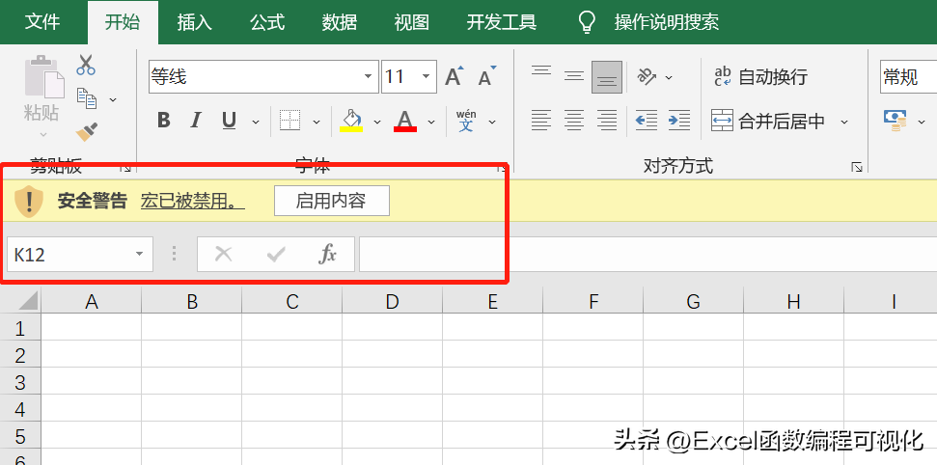Click the Cut scissors icon
The width and height of the screenshot is (937, 465).
point(86,66)
